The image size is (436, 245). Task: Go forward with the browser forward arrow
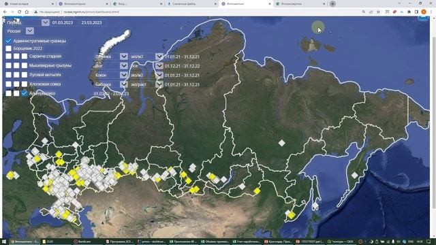pos(12,12)
